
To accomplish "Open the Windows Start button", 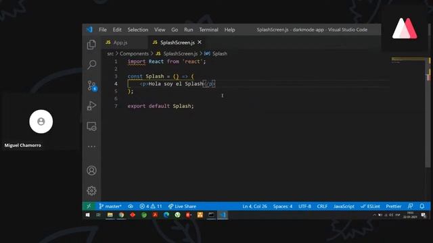I will (87, 215).
